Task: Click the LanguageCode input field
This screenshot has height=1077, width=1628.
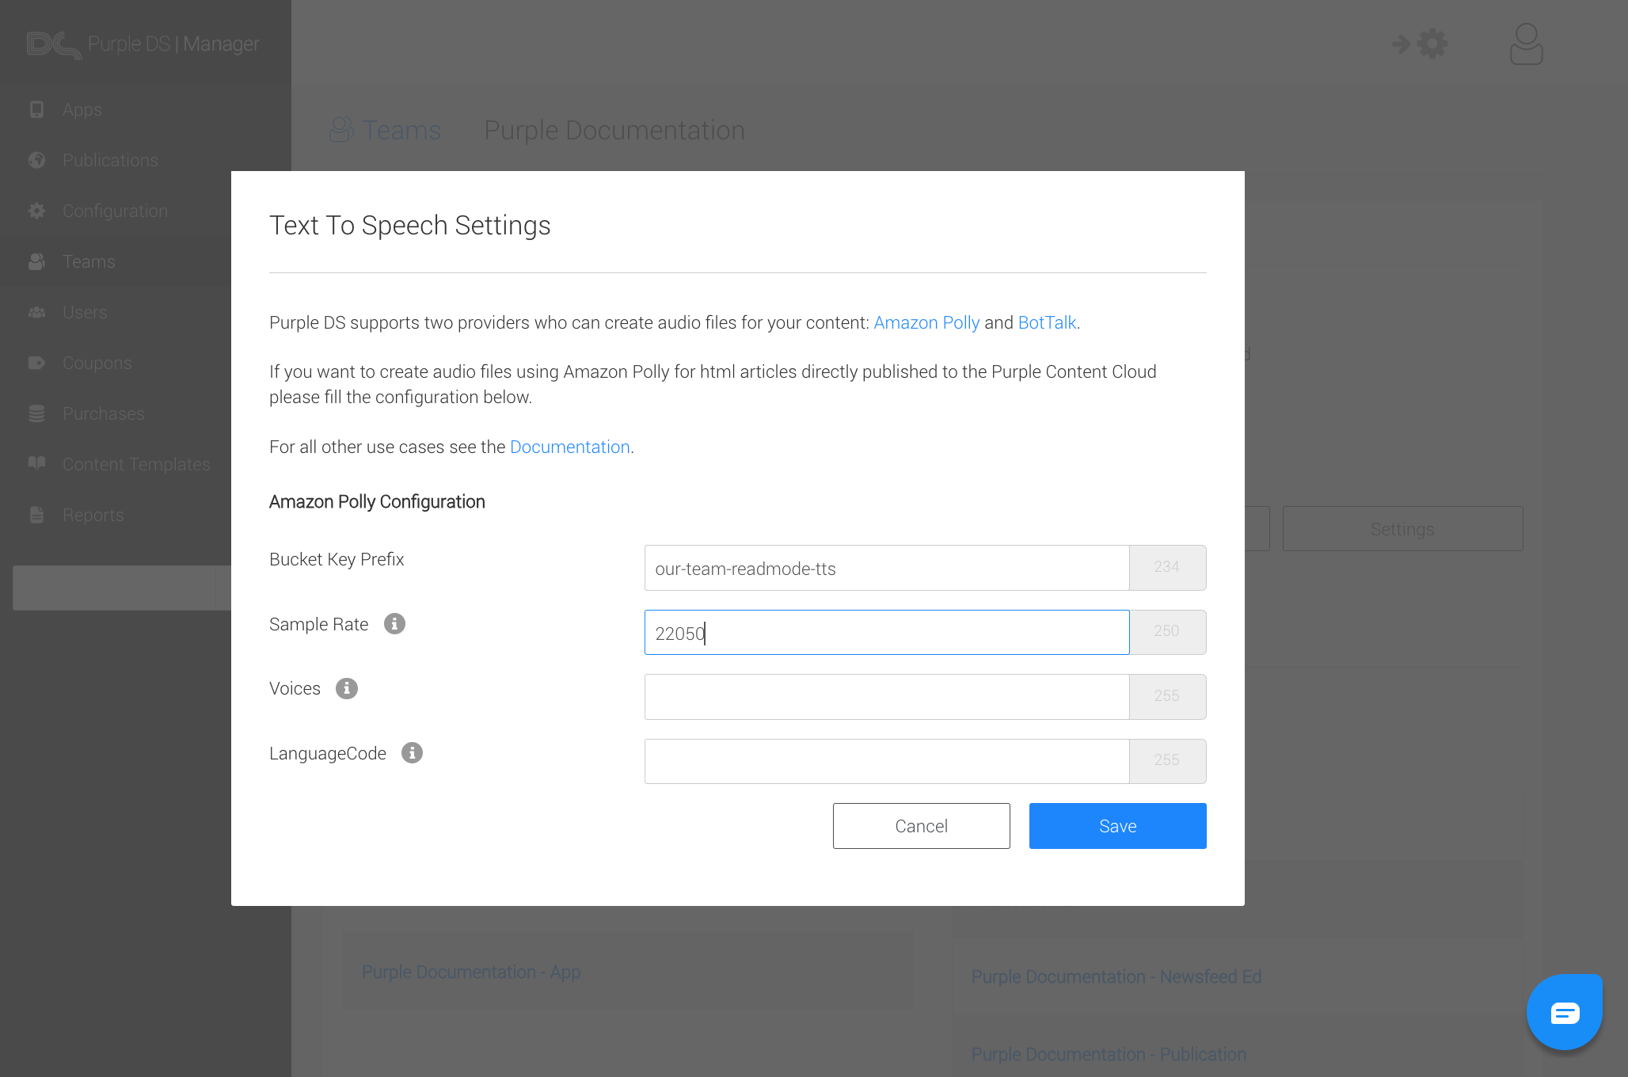Action: click(x=887, y=762)
